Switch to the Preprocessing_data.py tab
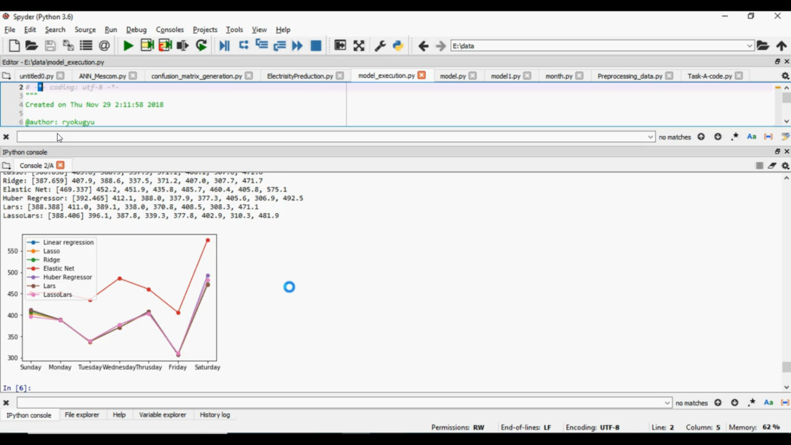 coord(630,76)
